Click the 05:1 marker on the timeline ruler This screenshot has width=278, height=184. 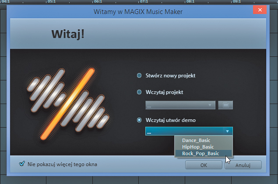click(51, 2)
